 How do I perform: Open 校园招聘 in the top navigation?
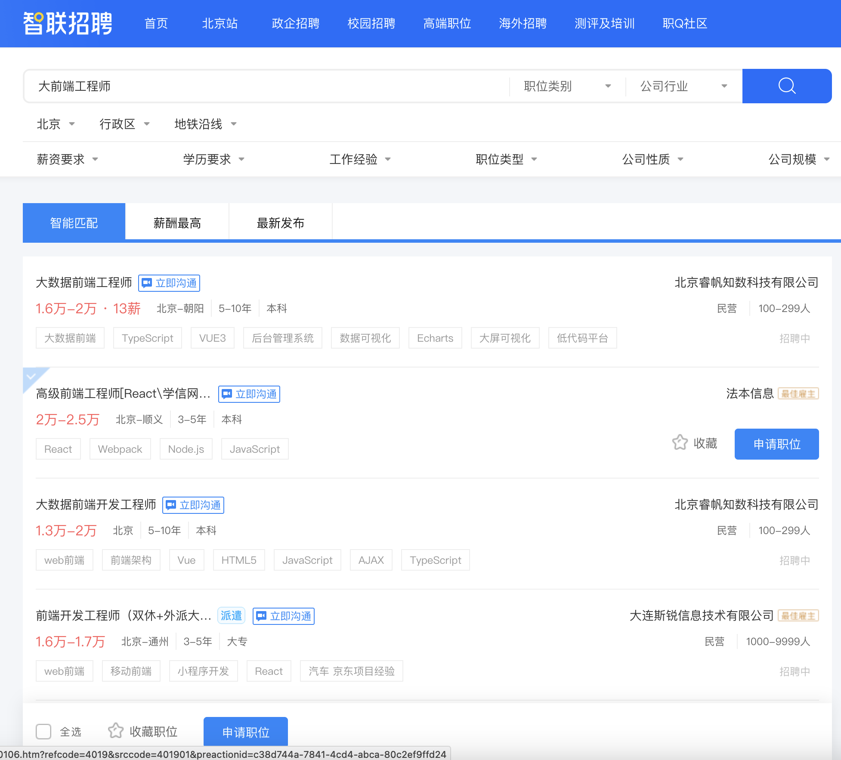tap(371, 23)
